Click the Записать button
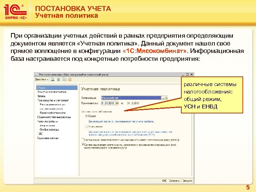The image size is (256, 192). 174,181
